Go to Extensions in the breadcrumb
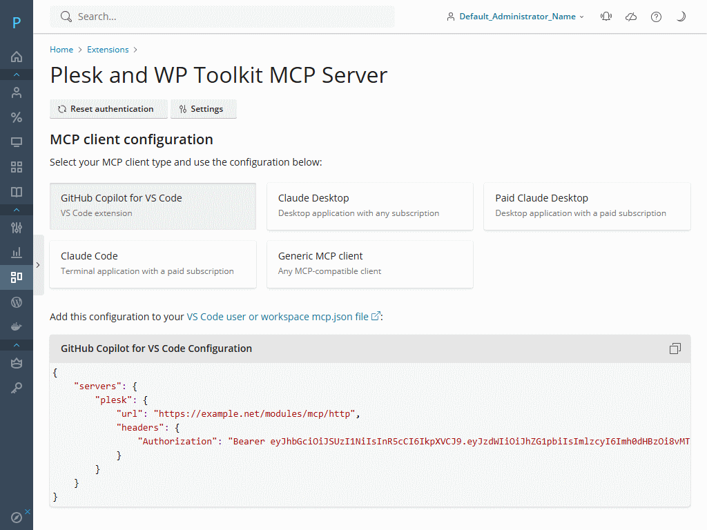Screen dimensions: 707x530 (108, 50)
